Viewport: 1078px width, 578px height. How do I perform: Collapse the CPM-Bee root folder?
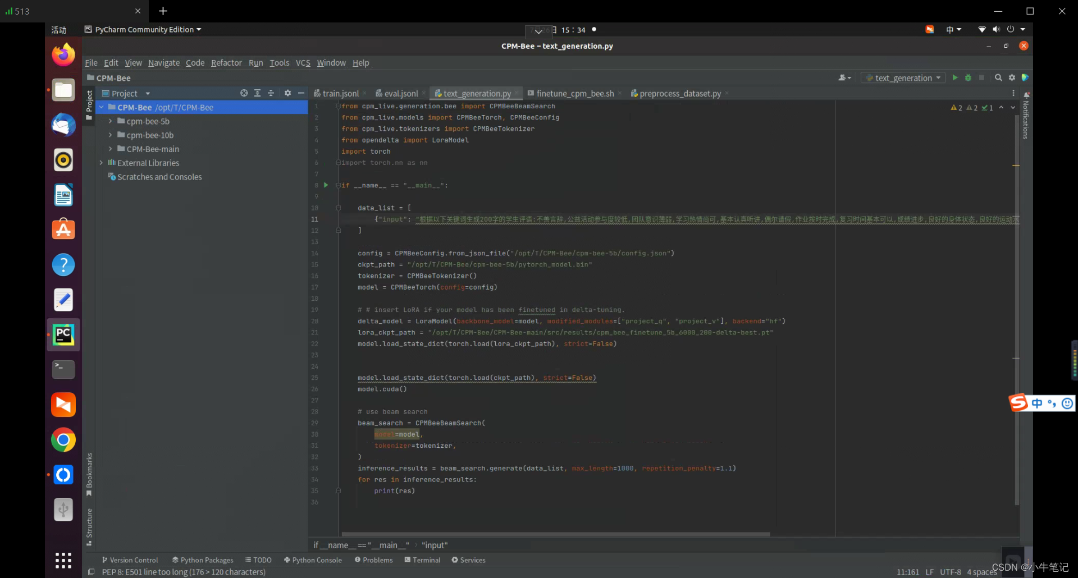tap(101, 107)
